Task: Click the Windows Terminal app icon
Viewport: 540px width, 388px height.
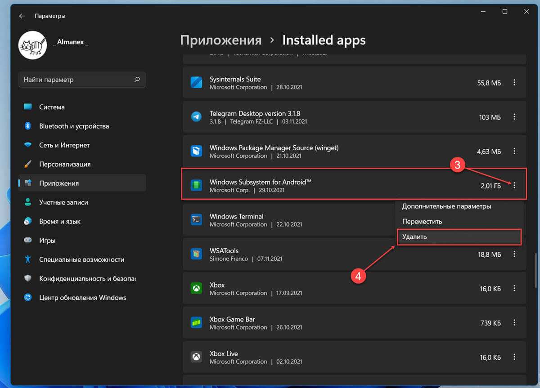Action: (x=196, y=220)
